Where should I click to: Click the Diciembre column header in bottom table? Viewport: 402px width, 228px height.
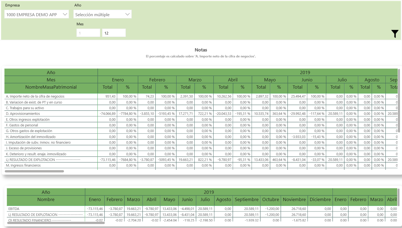coord(320,200)
